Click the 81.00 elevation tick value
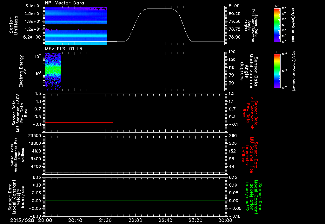The height and width of the screenshot is (224, 325). (x=234, y=6)
